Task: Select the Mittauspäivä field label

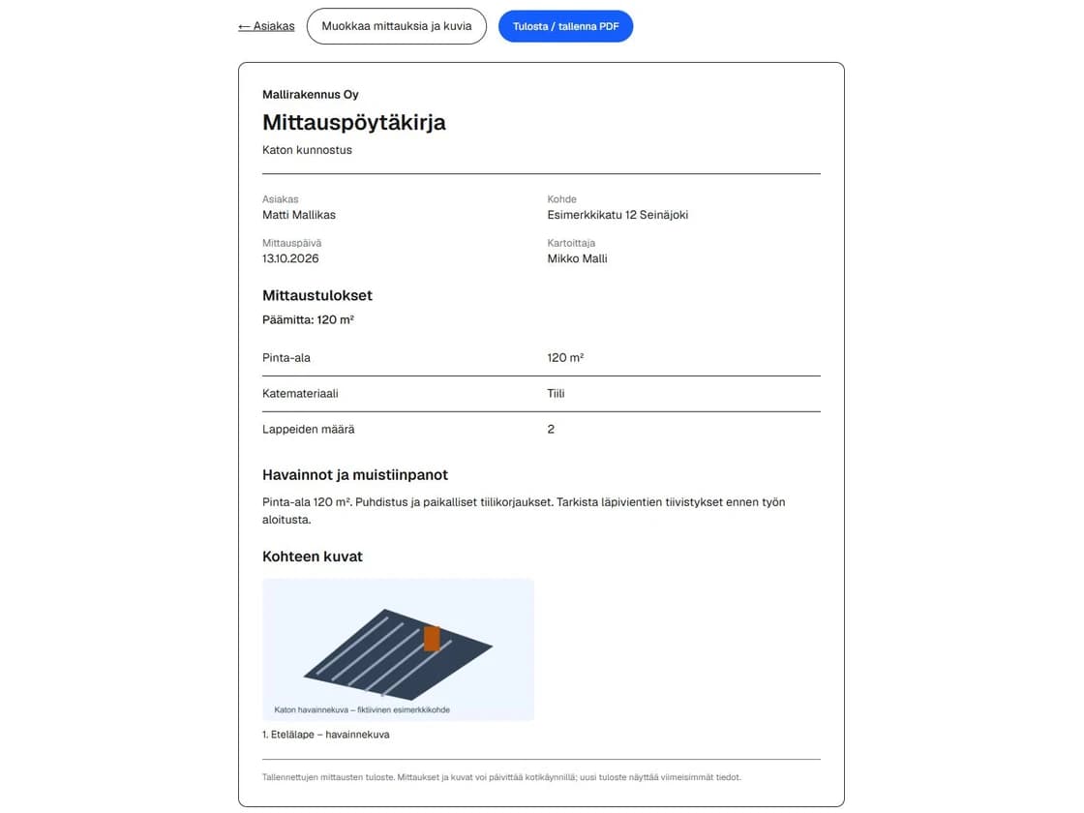Action: [291, 243]
